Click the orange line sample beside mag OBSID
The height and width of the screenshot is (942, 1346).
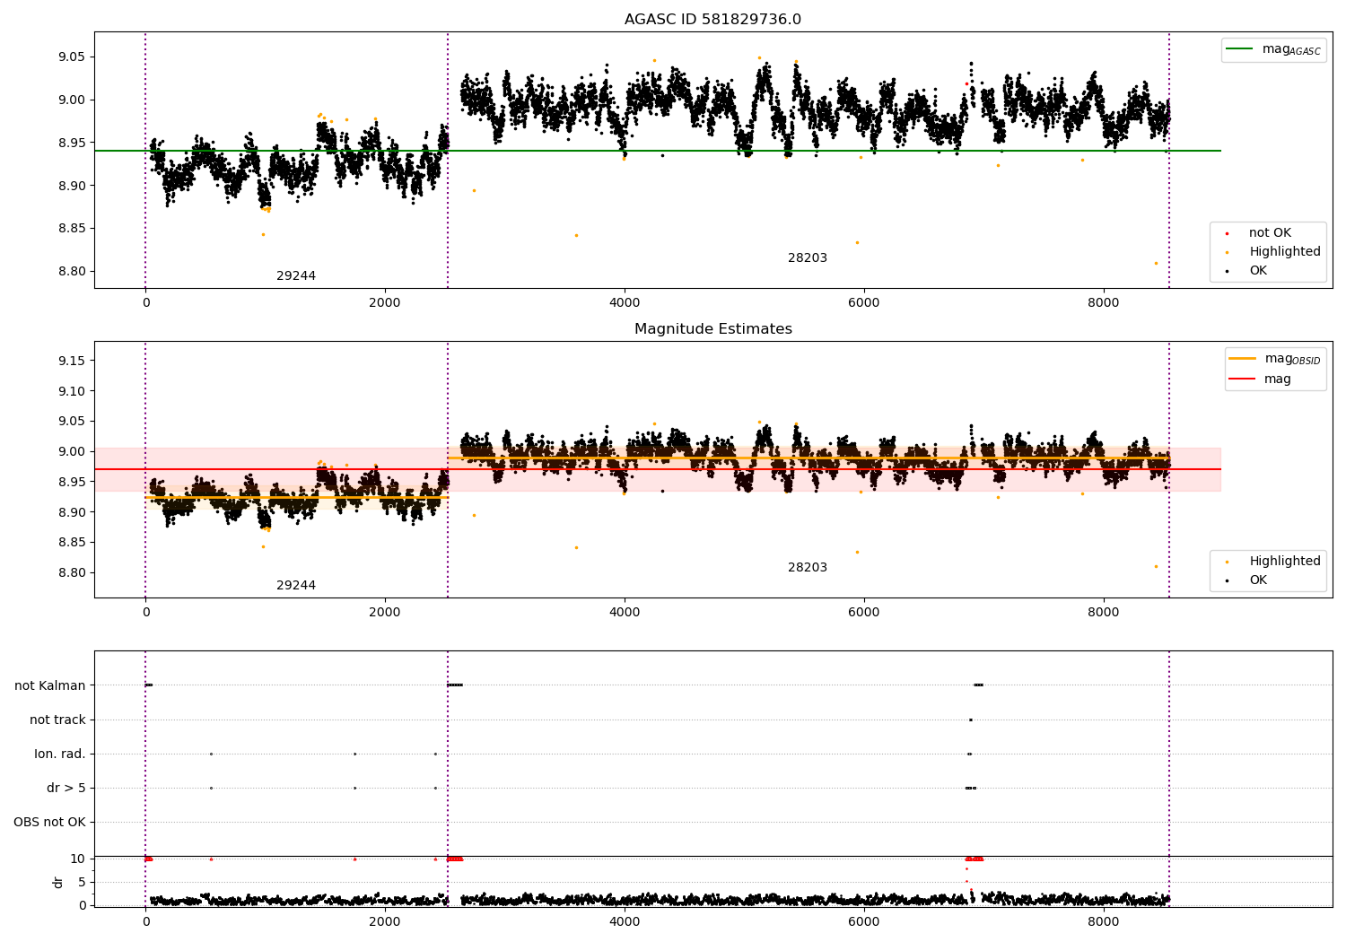pyautogui.click(x=1242, y=359)
